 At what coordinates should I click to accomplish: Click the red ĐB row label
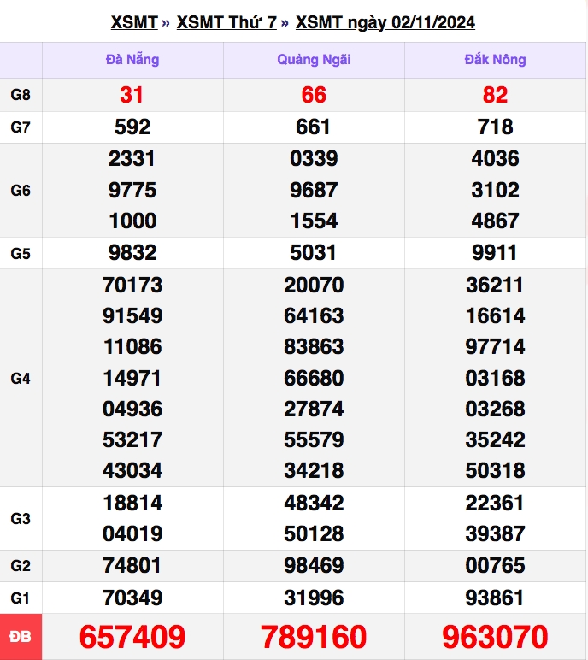[21, 637]
